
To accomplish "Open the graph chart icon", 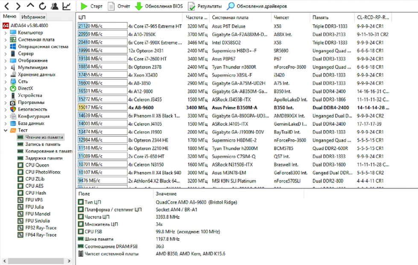I will point(67,6).
